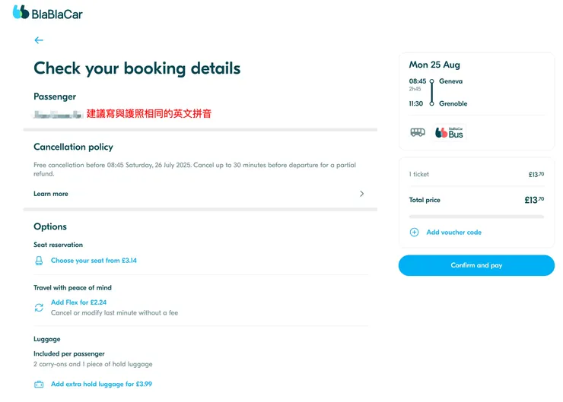Expand the cancellation policy chevron

[361, 194]
